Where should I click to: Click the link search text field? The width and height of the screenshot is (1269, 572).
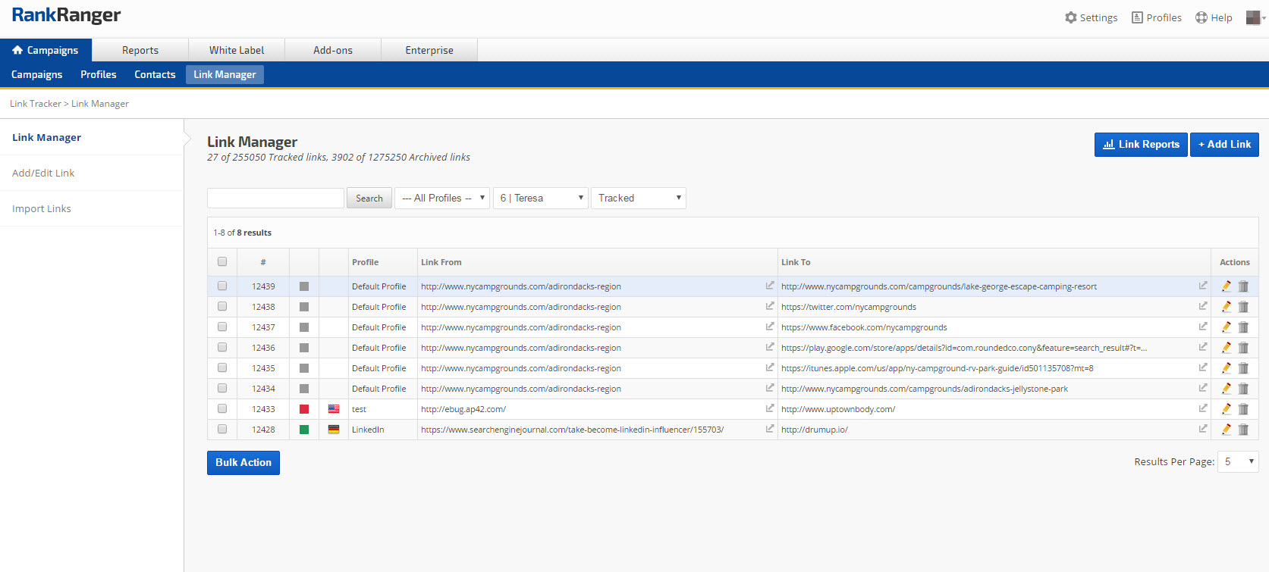[275, 198]
